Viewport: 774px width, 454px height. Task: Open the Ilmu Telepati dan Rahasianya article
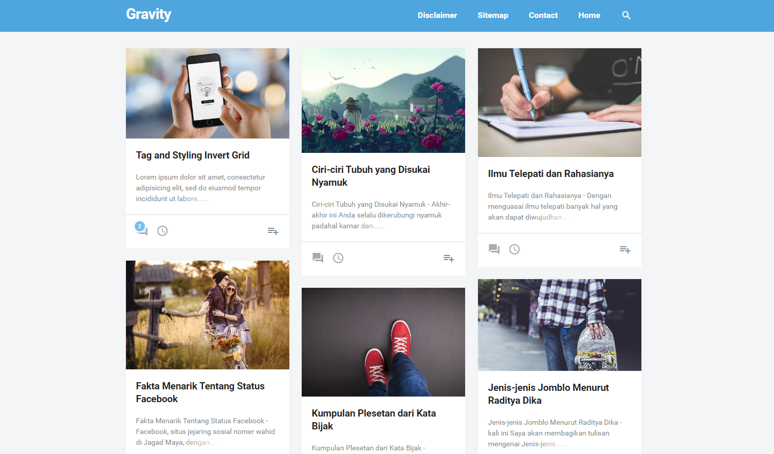(550, 174)
